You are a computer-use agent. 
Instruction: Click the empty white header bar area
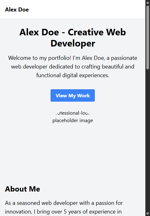(87, 9)
